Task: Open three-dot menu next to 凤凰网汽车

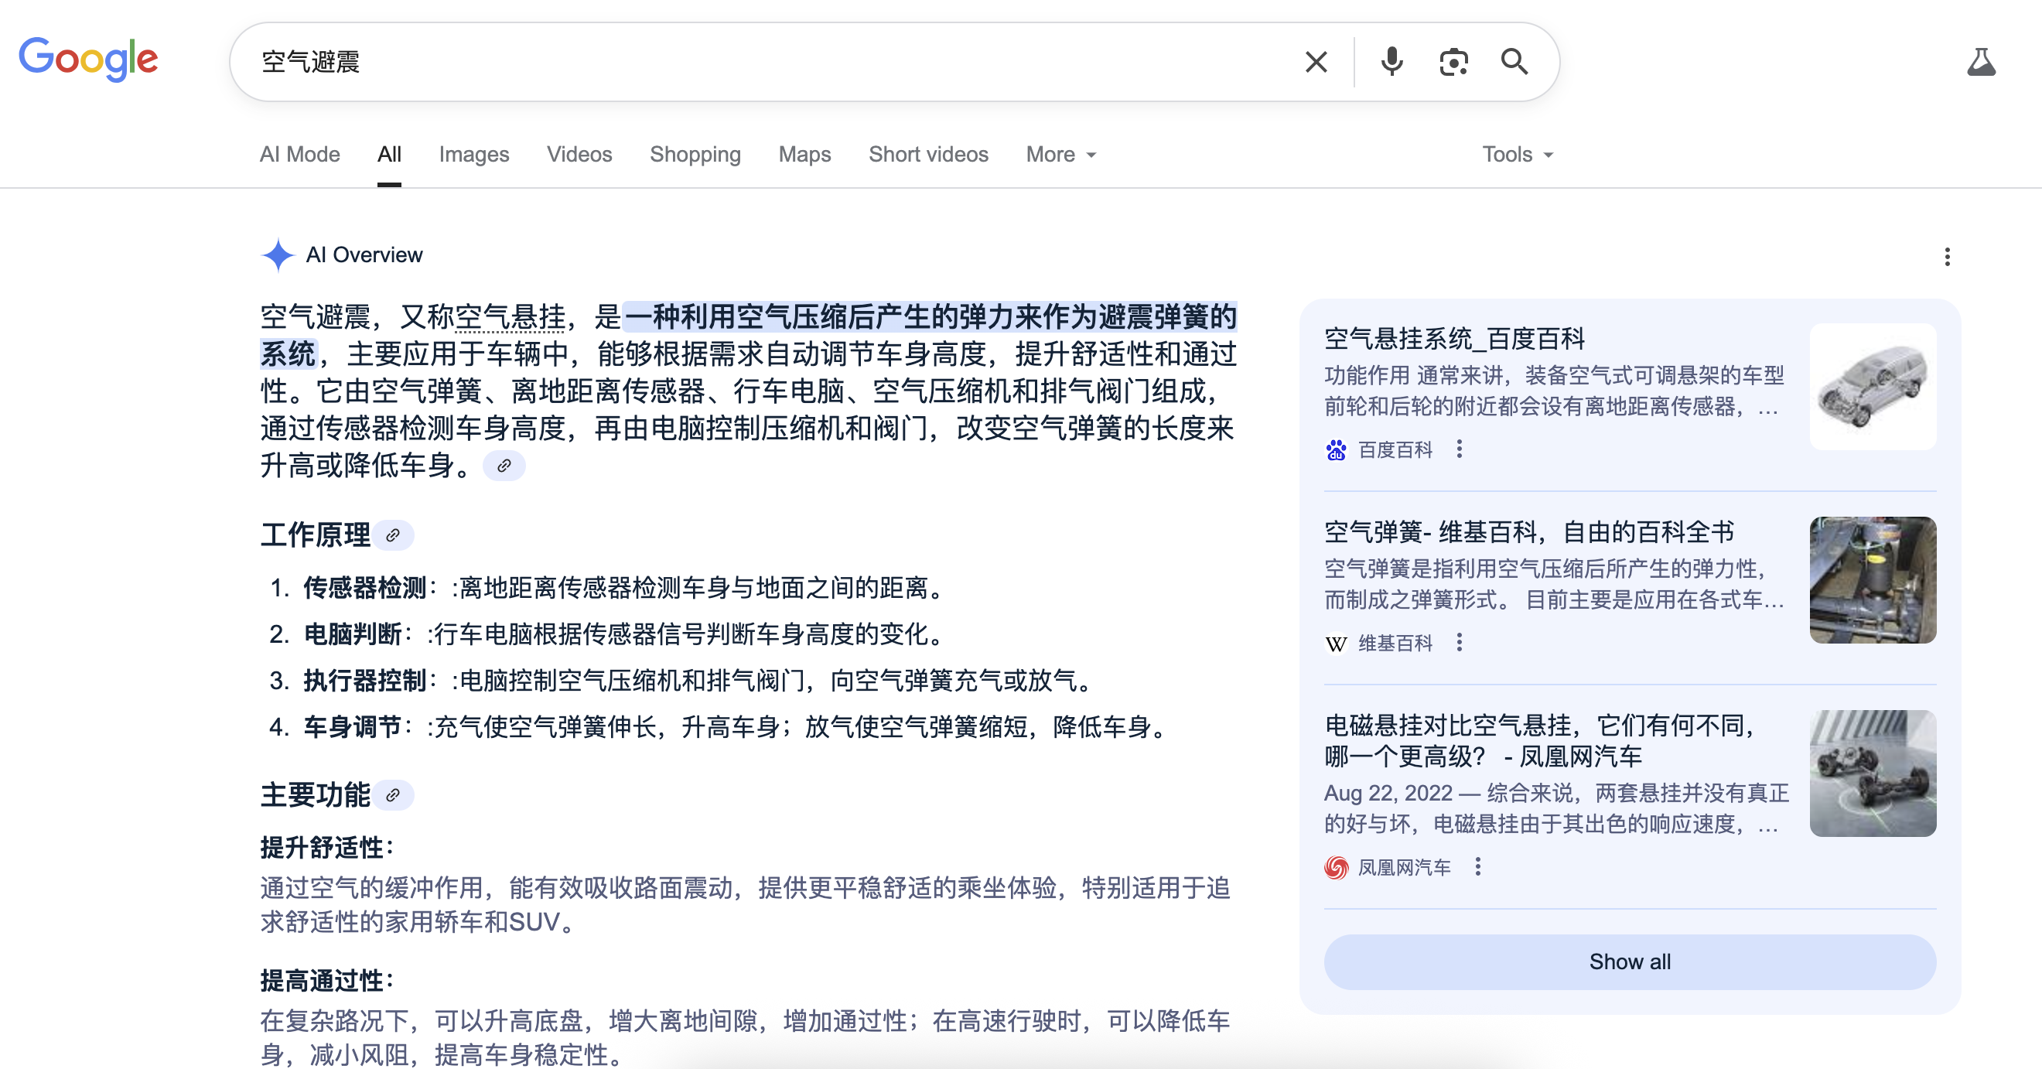Action: (1477, 867)
